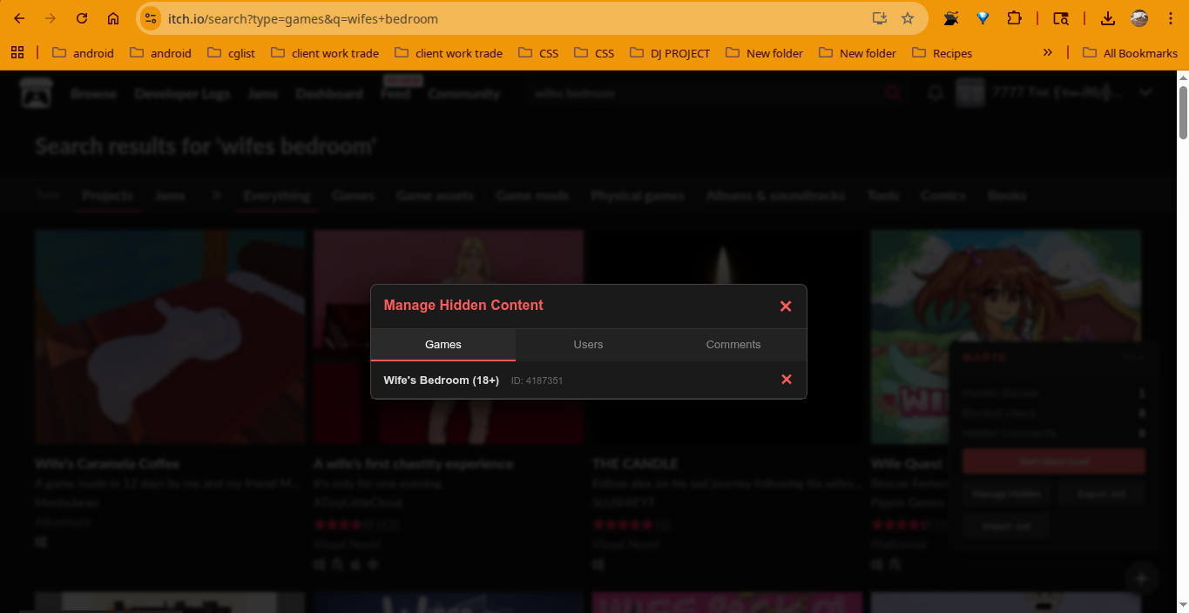Open the Chrome profile avatar
This screenshot has height=613, width=1189.
click(1139, 18)
